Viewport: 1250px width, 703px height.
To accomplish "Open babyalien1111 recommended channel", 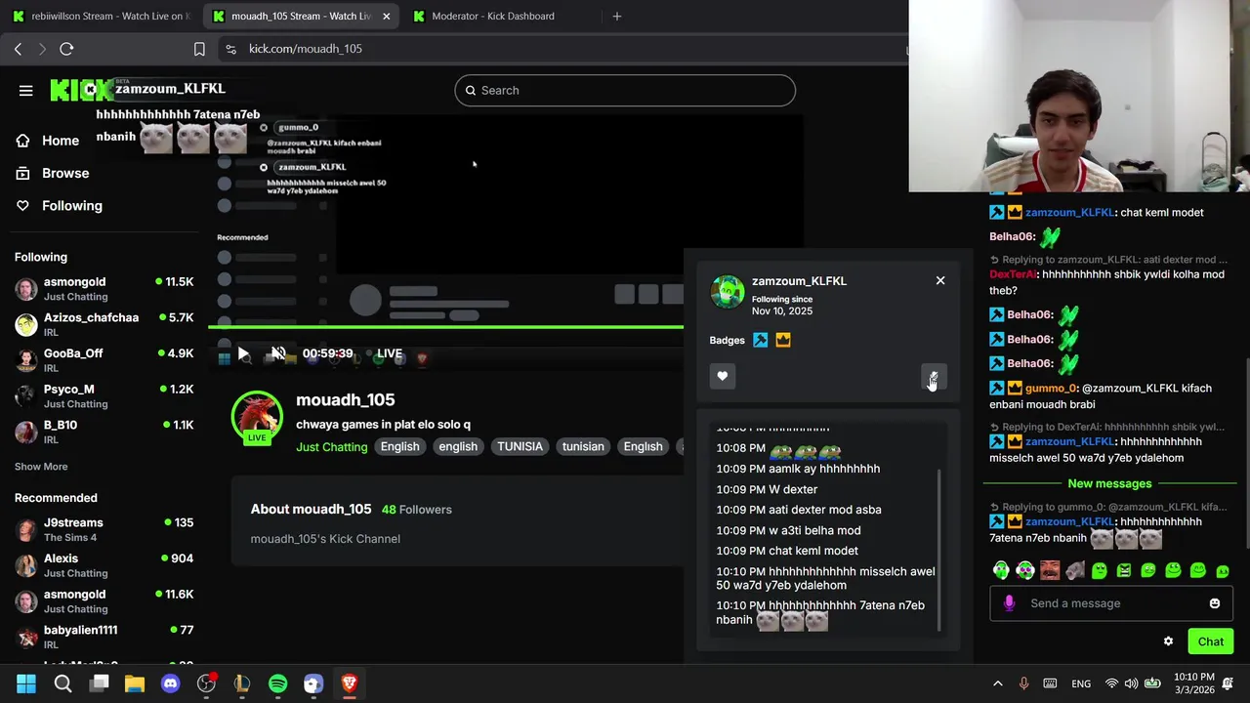I will tap(104, 637).
